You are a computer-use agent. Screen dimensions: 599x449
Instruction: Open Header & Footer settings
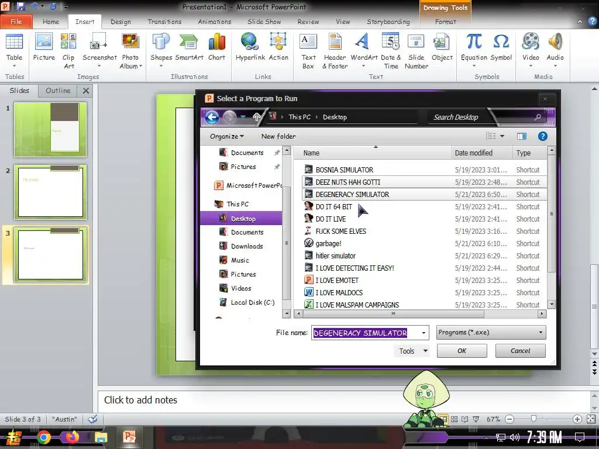[335, 51]
